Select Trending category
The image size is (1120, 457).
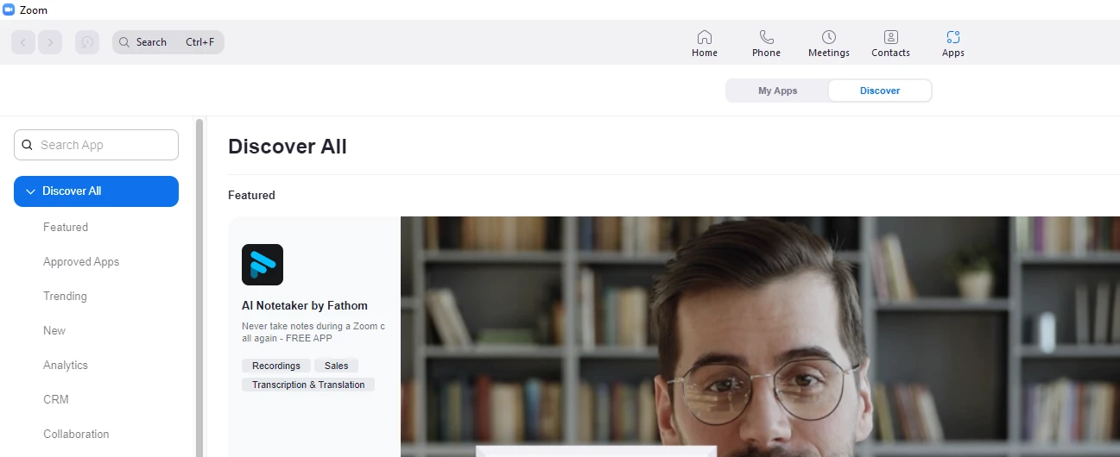[x=65, y=296]
